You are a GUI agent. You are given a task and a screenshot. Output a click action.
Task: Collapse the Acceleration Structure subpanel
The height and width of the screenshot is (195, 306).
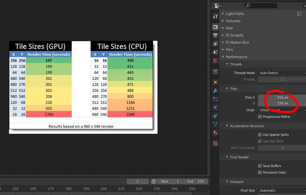tap(227, 126)
